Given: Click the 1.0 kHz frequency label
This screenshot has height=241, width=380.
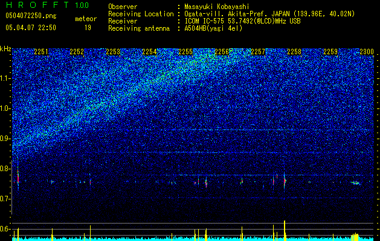Looking at the screenshot, I should point(5,109).
